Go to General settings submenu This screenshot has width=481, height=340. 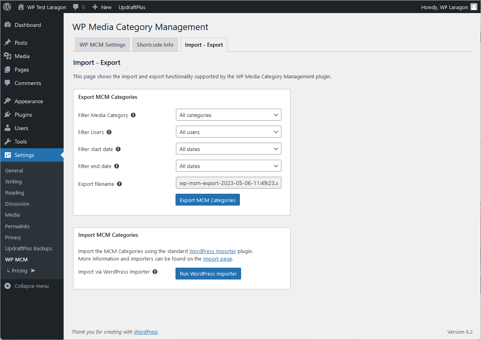(x=14, y=170)
